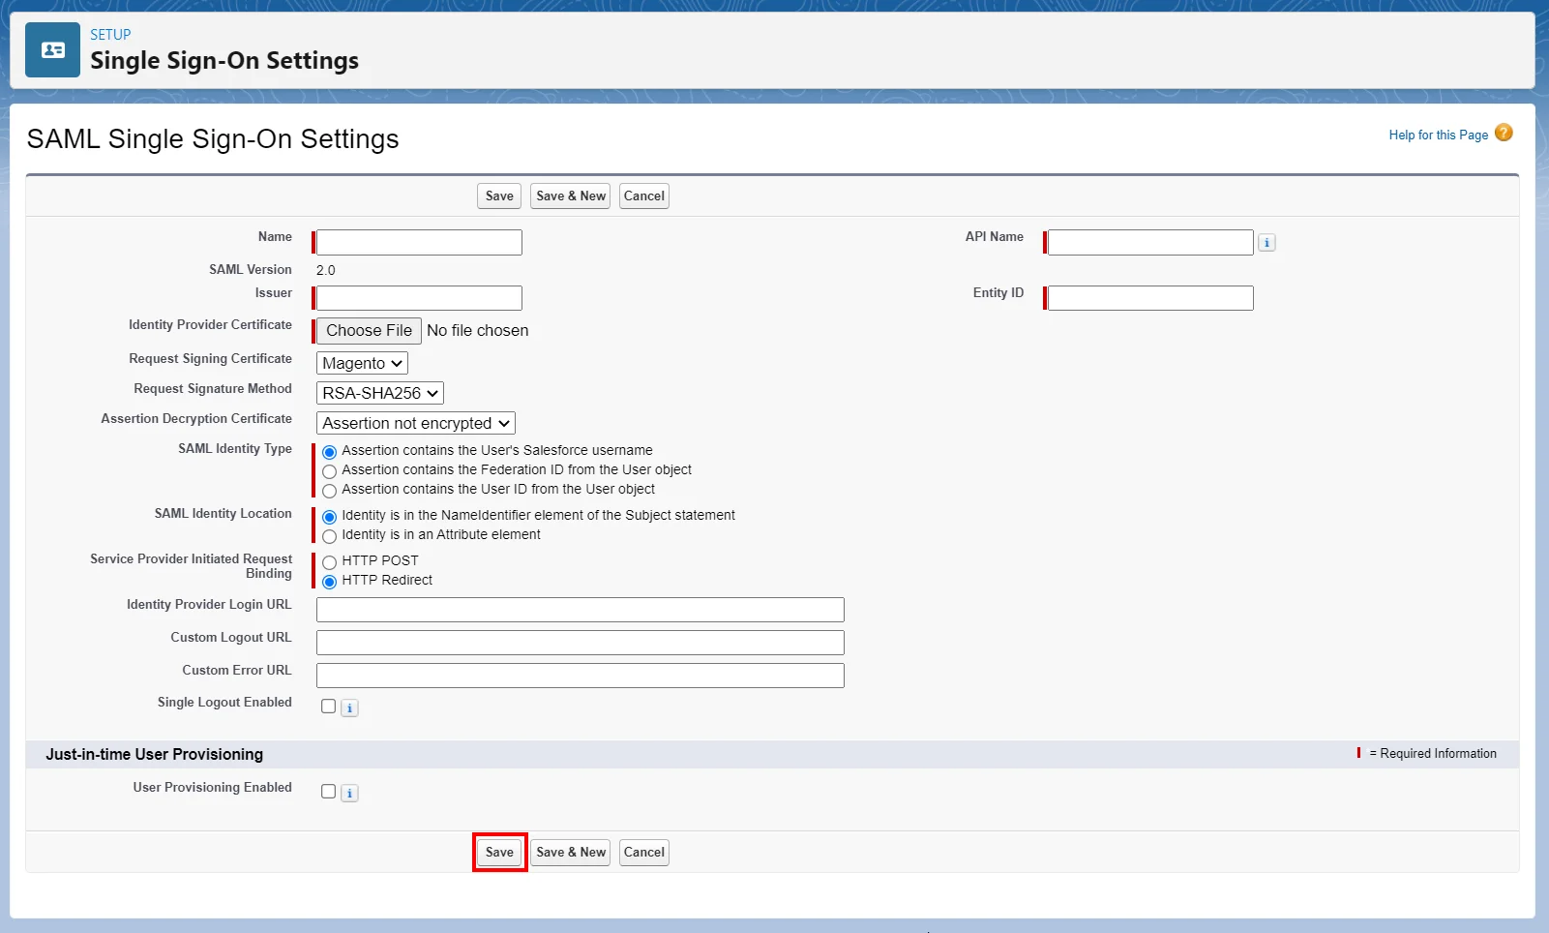Select identity is in an Attribute element
This screenshot has width=1549, height=933.
[330, 535]
